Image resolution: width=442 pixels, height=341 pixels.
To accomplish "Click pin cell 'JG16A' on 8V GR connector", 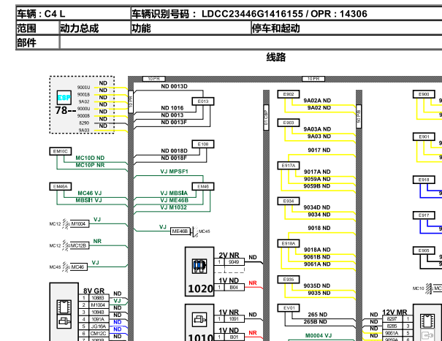I will (99, 326).
